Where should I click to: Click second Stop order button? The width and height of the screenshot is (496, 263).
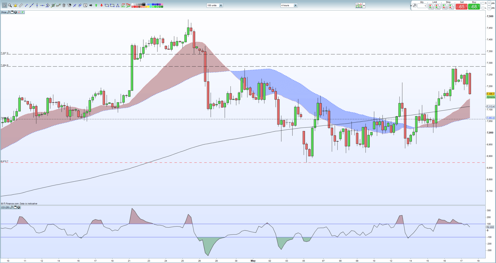tap(451, 7)
